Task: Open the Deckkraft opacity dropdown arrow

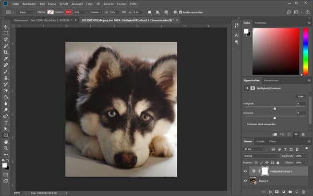Action: [x=306, y=156]
